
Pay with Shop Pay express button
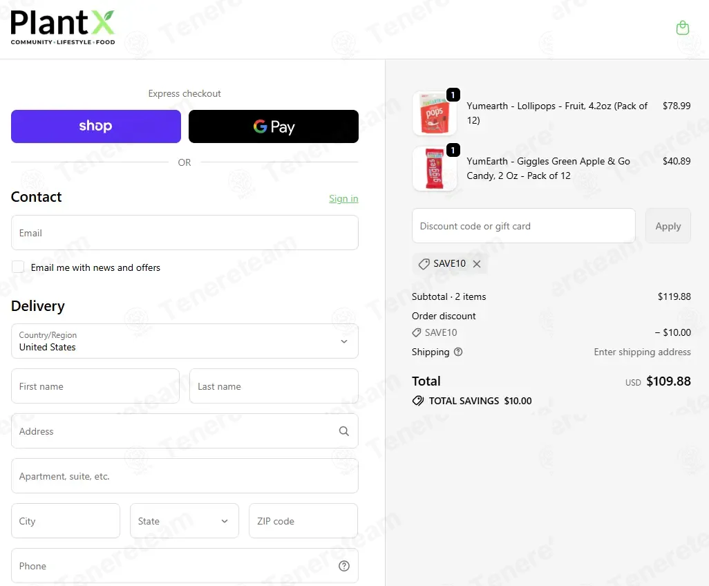pyautogui.click(x=96, y=126)
